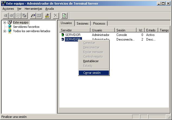Click the X end process toolbar icon

click(56, 16)
